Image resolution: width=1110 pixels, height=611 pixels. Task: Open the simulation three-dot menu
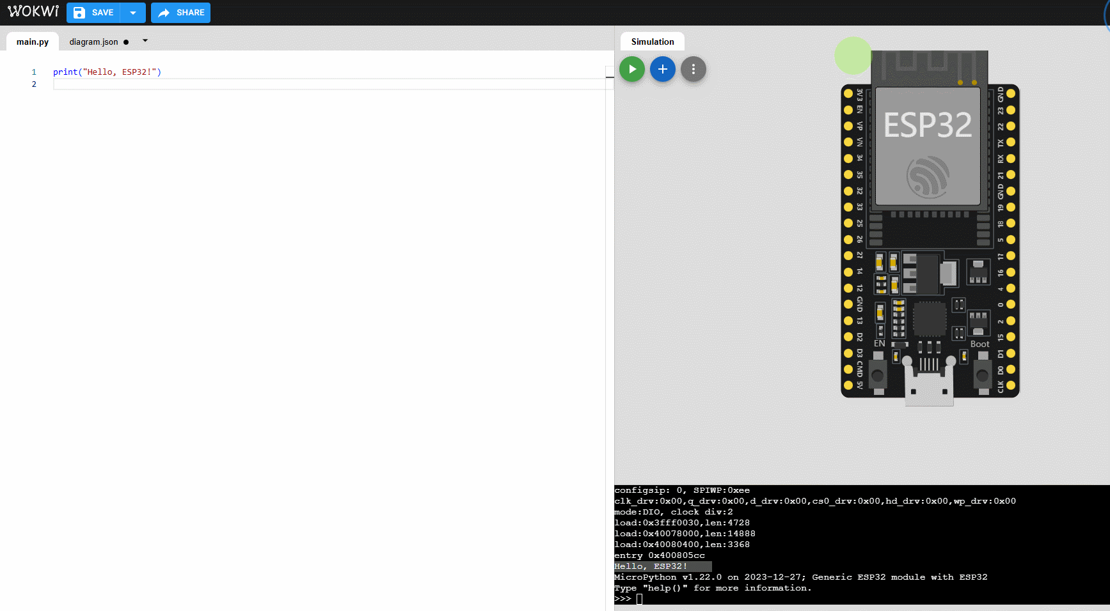tap(694, 69)
